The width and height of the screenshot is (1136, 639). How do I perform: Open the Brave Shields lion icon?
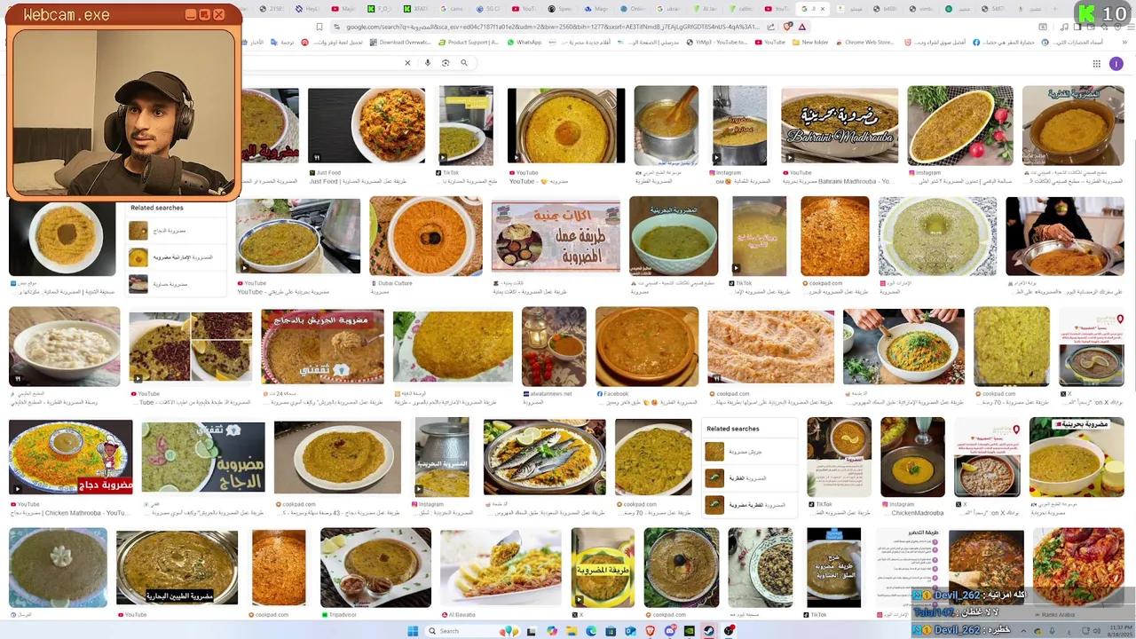tap(785, 27)
